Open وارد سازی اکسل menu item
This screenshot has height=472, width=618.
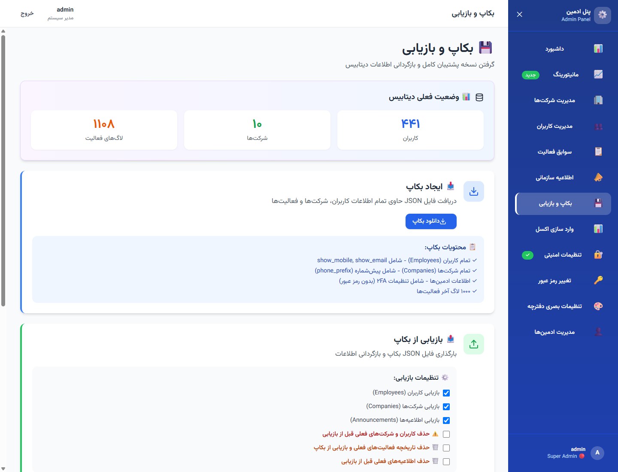(x=563, y=229)
